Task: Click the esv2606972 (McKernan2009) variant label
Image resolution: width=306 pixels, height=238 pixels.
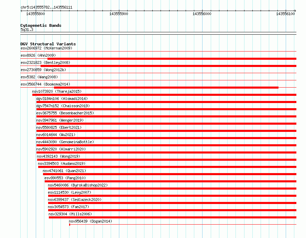Action: (x=46, y=48)
